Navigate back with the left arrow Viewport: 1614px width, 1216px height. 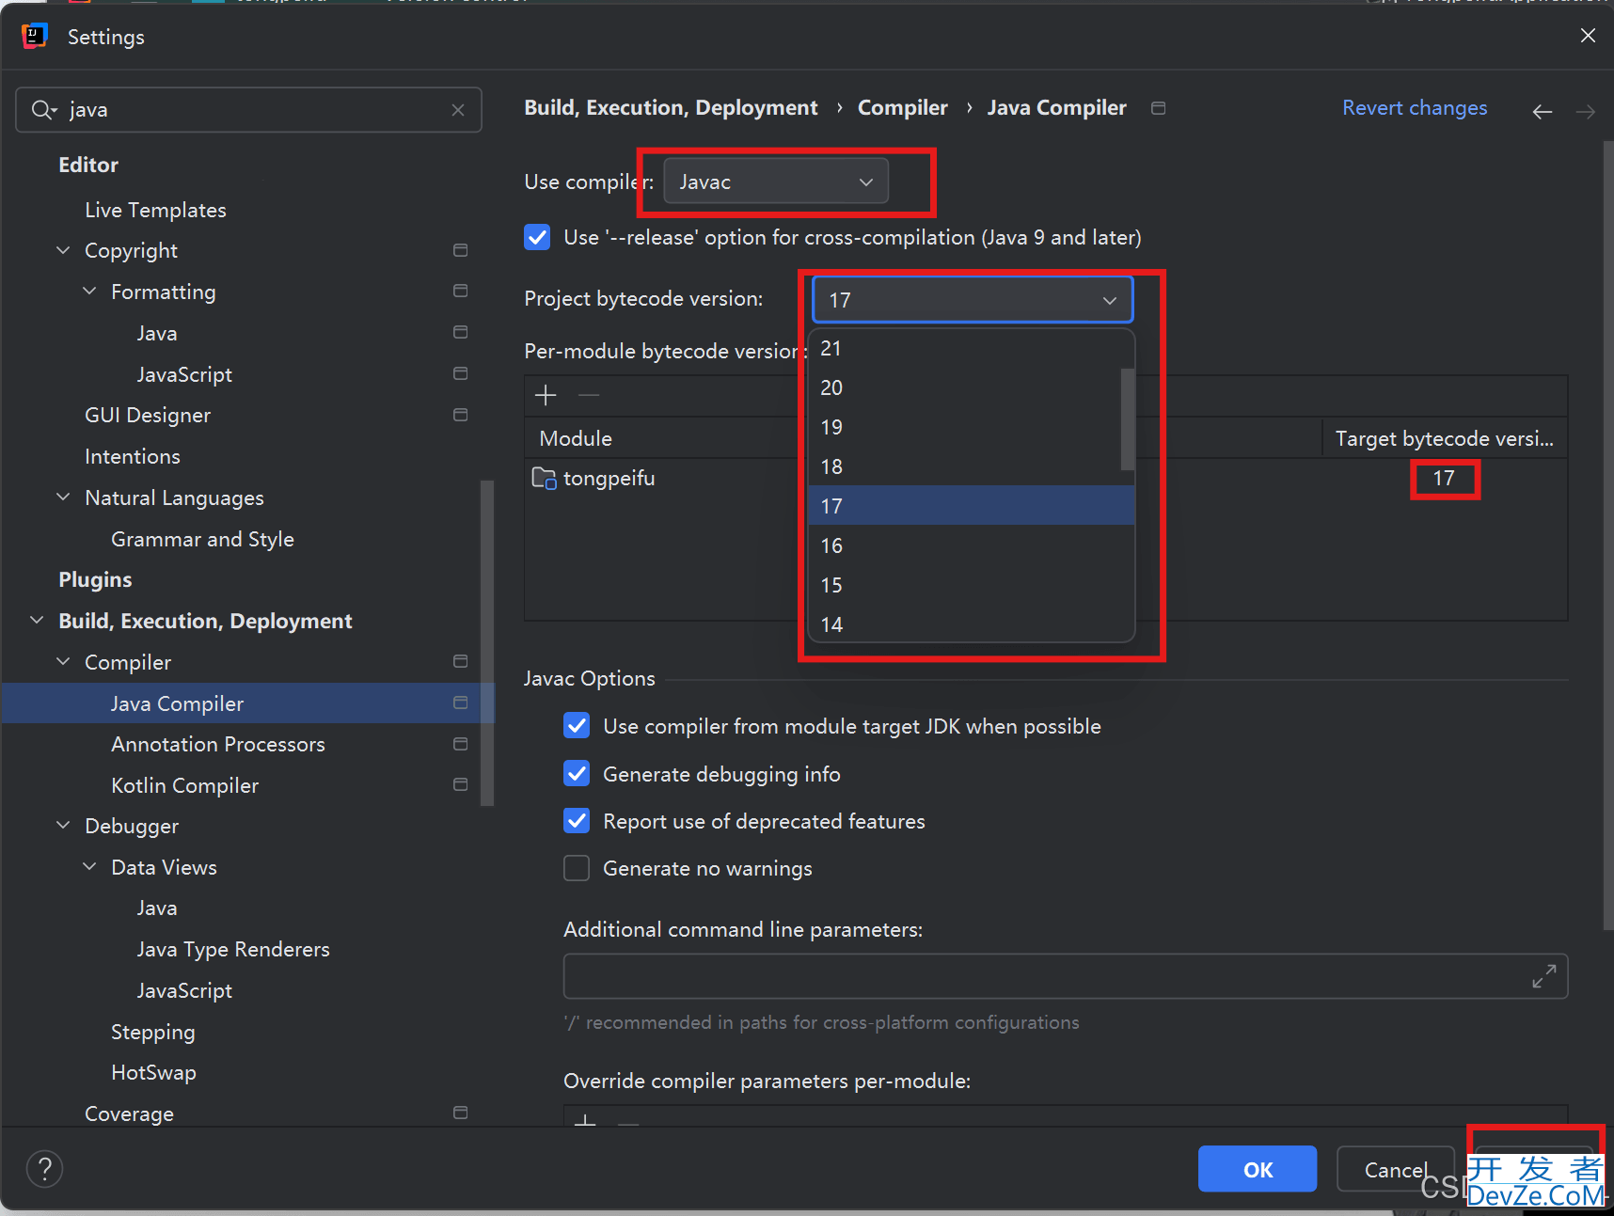click(x=1542, y=112)
